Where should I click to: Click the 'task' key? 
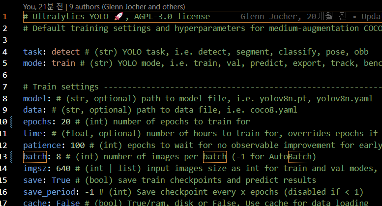32,52
